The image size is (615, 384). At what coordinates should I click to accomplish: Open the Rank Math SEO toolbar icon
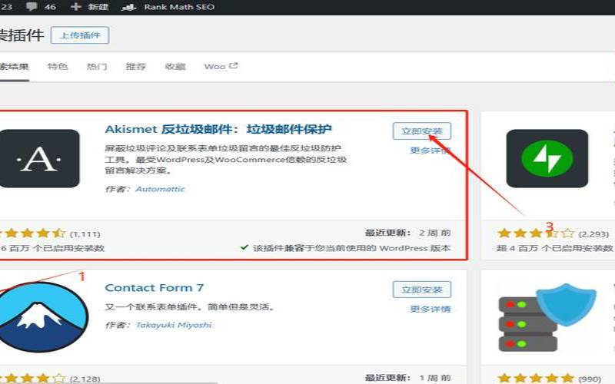128,7
